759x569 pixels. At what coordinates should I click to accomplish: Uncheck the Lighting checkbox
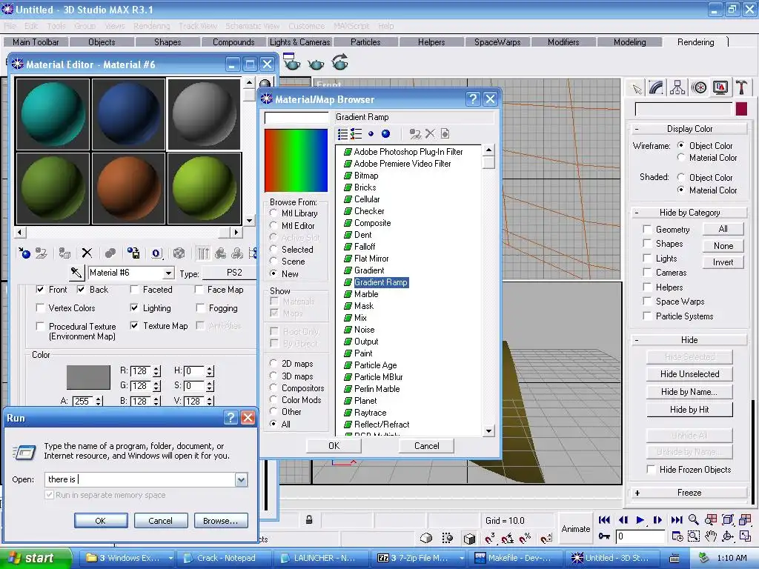[x=135, y=307]
